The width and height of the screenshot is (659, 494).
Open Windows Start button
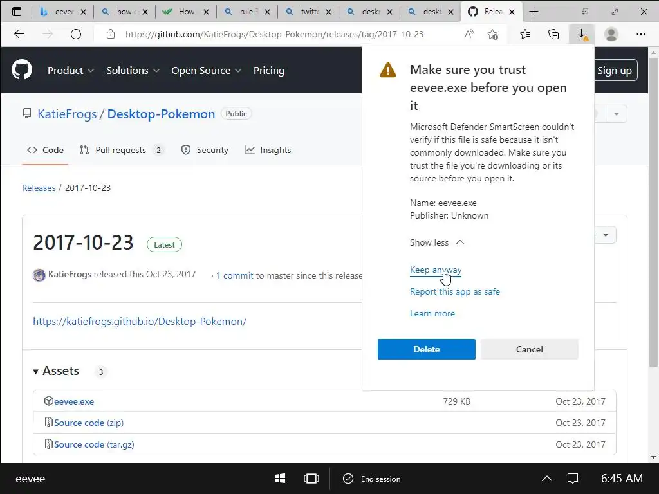(281, 479)
